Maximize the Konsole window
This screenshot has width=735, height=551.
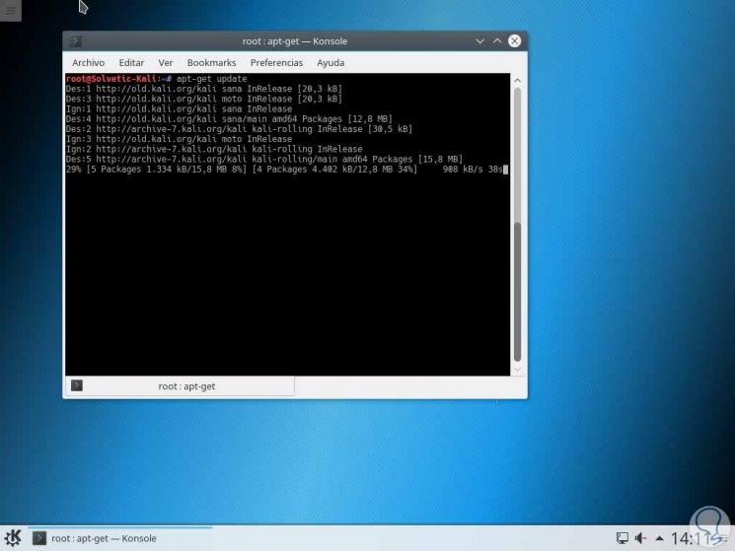click(497, 41)
